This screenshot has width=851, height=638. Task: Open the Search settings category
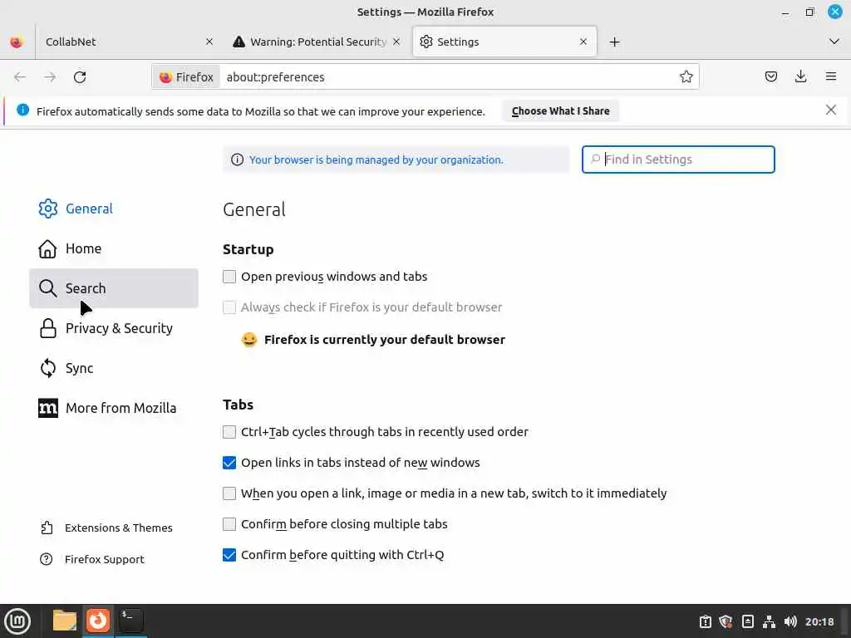coord(113,288)
